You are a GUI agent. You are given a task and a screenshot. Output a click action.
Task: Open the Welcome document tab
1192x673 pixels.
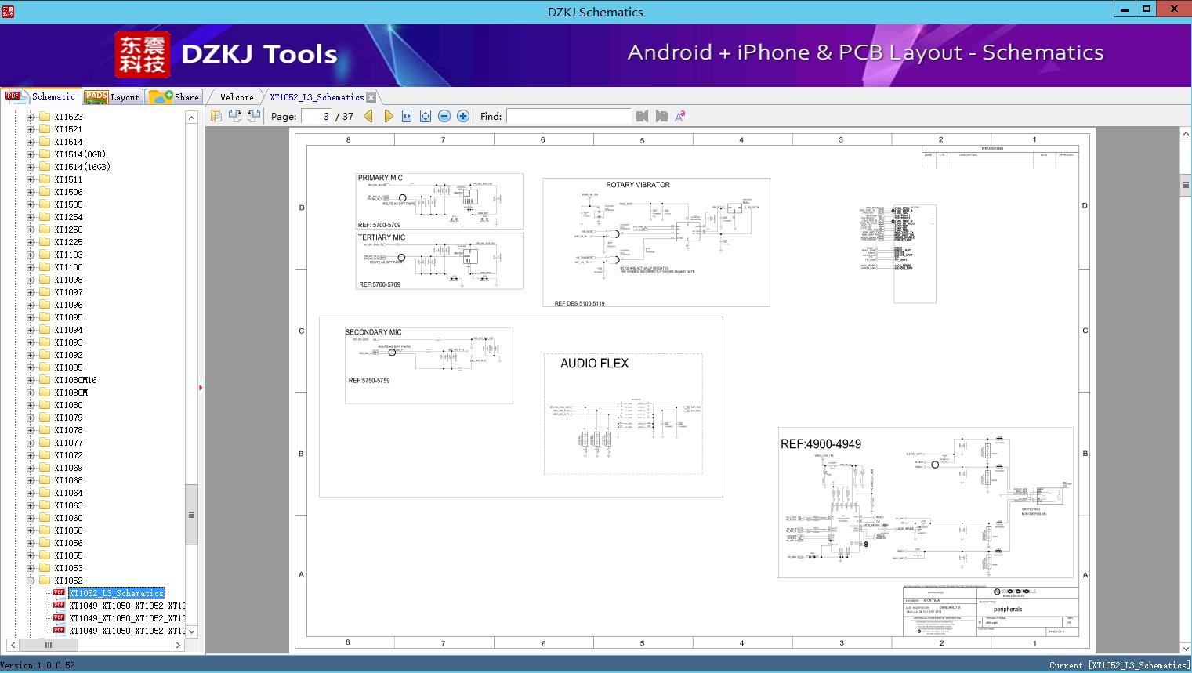tap(237, 97)
